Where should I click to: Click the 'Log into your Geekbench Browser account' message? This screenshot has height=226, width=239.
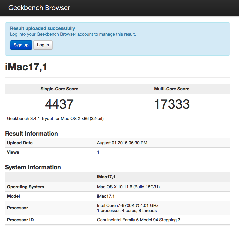click(73, 34)
